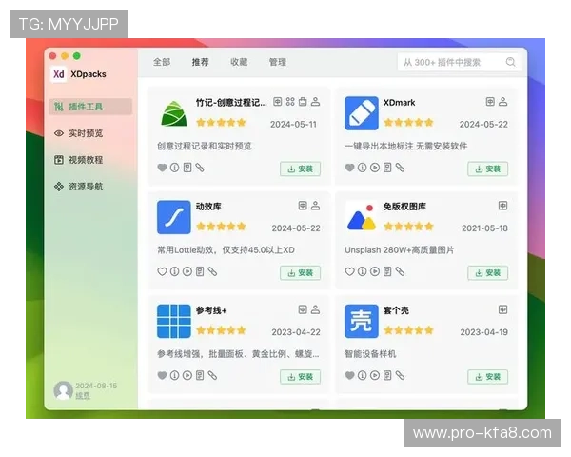Toggle favorite heart on 参考线+ card

tap(162, 375)
